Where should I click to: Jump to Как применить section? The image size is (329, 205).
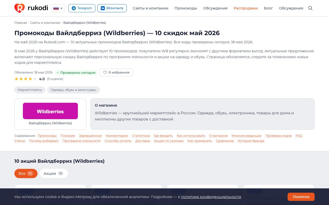point(200,141)
